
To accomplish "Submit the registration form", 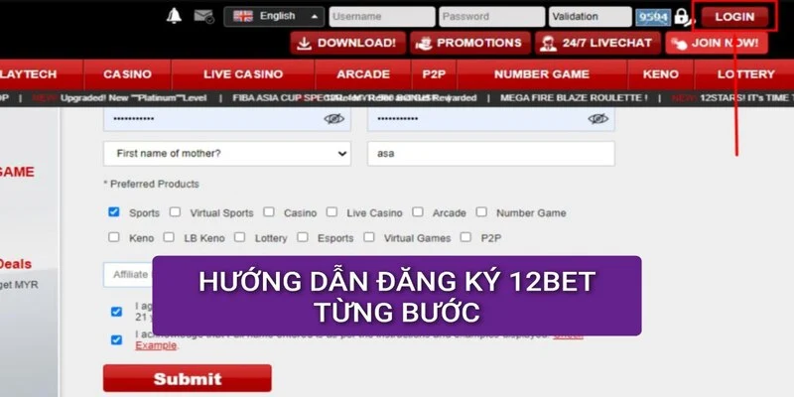I will [x=188, y=378].
